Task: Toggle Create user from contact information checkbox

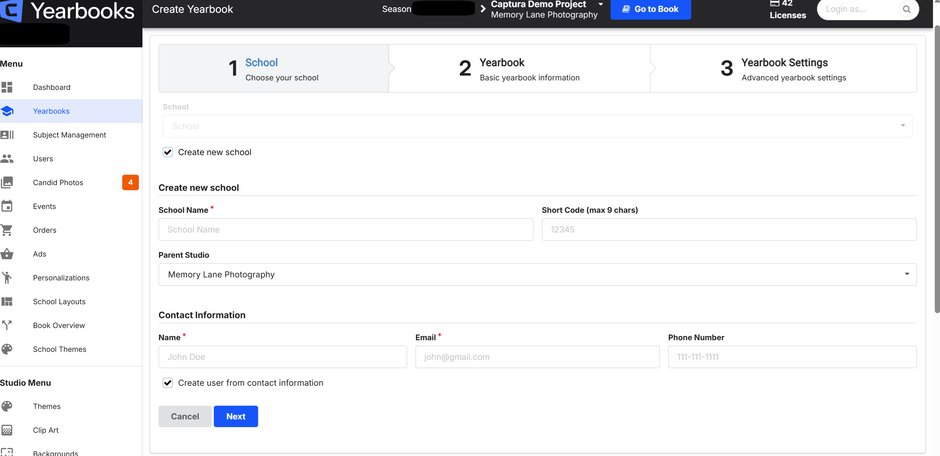Action: pyautogui.click(x=168, y=383)
